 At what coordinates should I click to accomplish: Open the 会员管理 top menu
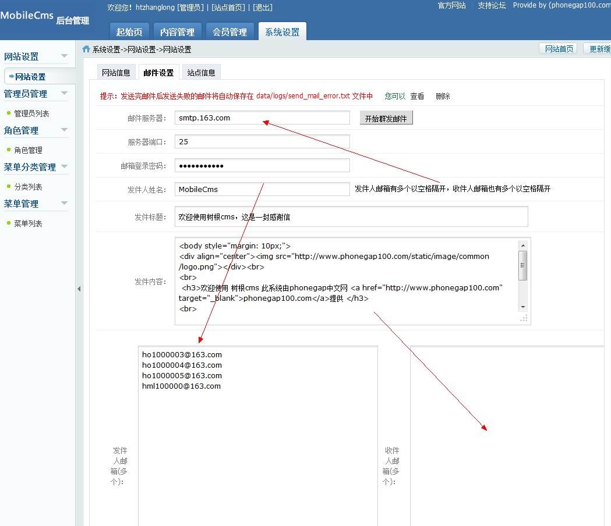coord(229,32)
